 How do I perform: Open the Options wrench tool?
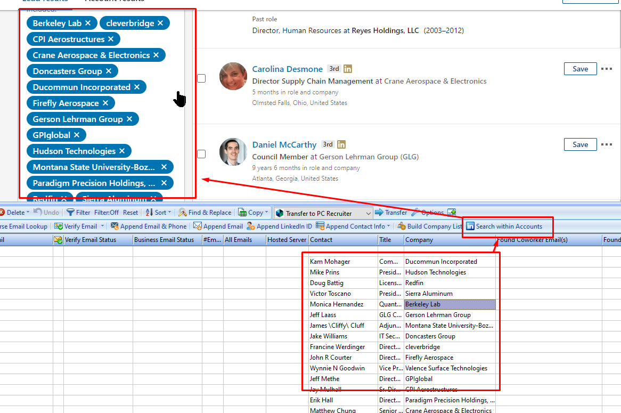click(x=428, y=213)
